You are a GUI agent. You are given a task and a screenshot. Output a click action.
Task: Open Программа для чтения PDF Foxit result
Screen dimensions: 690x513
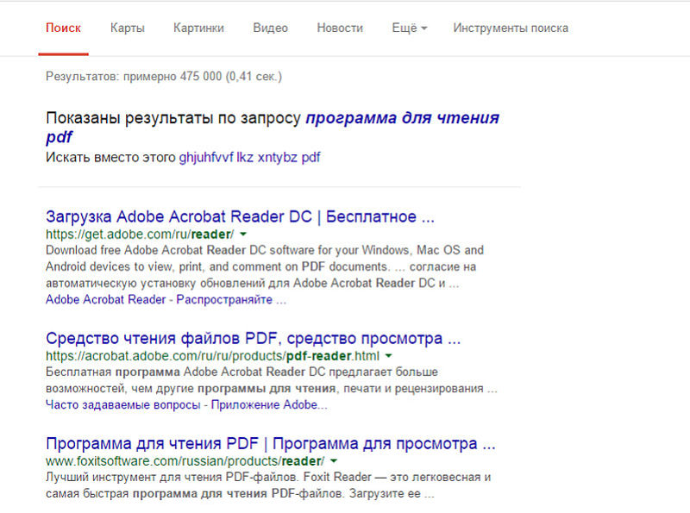[x=271, y=443]
